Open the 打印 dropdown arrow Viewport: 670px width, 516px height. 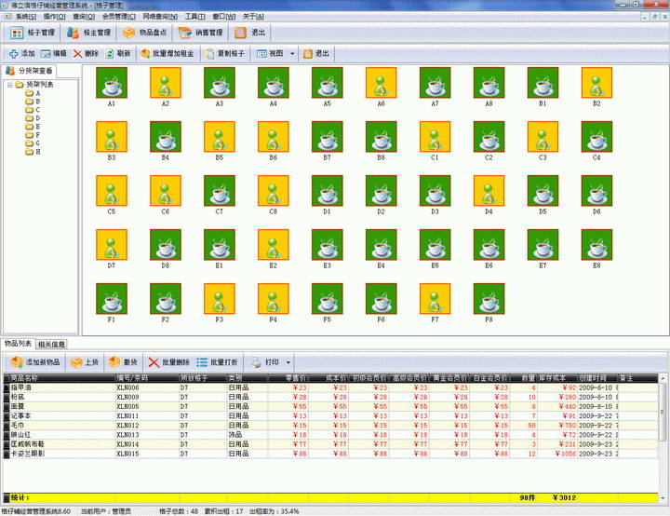(288, 362)
